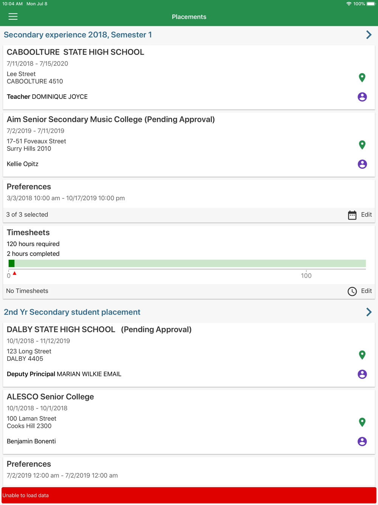Viewport: 378px width, 505px height.
Task: Edit the Preferences selection
Action: pyautogui.click(x=366, y=215)
